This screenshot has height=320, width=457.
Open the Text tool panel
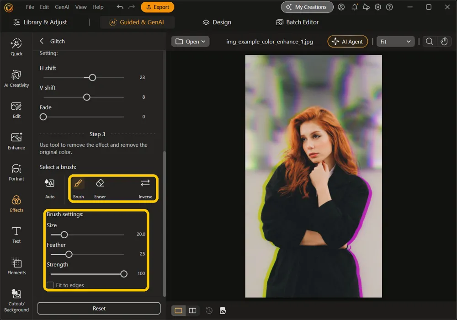[16, 235]
